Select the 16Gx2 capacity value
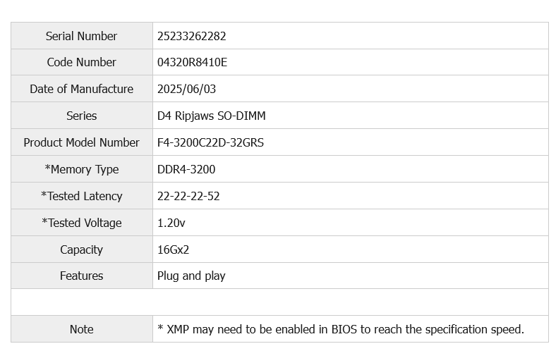Image resolution: width=556 pixels, height=351 pixels. (174, 250)
